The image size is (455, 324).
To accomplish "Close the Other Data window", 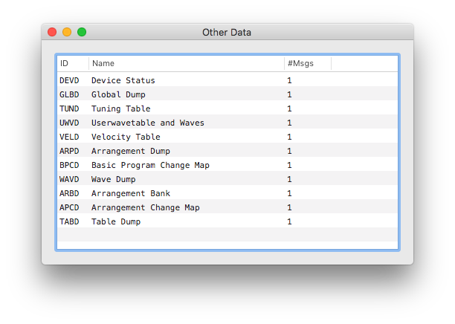I will pyautogui.click(x=52, y=32).
